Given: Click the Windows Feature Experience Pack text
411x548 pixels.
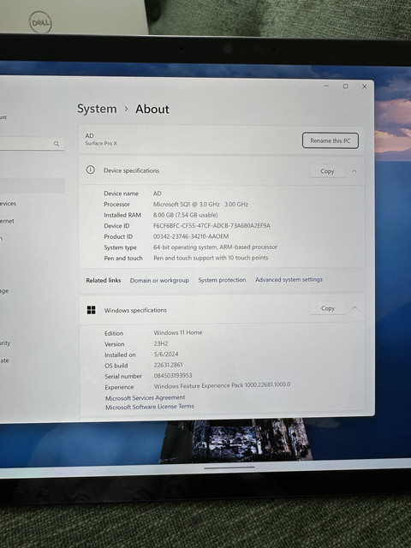Looking at the screenshot, I should 222,385.
